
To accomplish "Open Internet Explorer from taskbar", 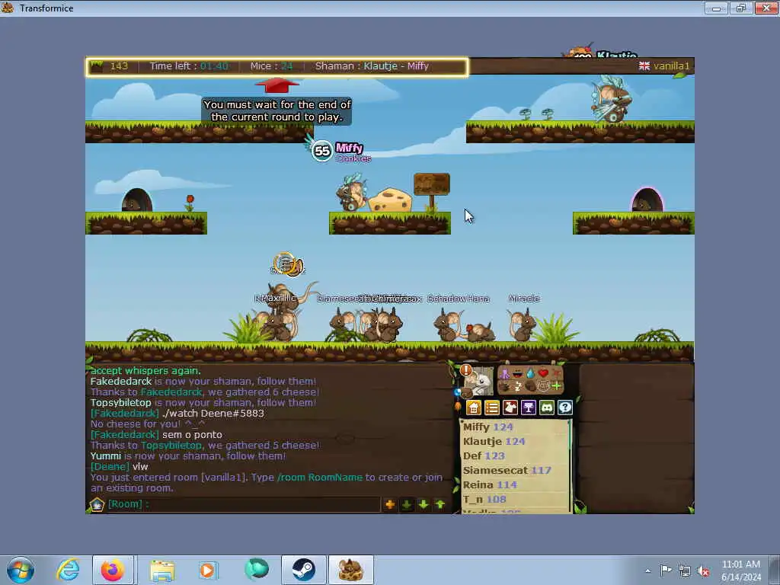I will pyautogui.click(x=68, y=570).
